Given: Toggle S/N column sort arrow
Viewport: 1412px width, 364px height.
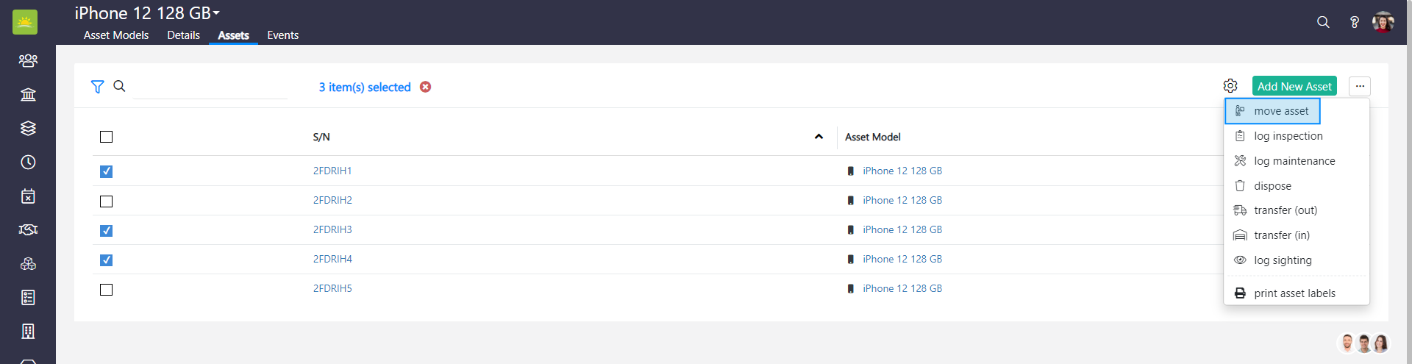Looking at the screenshot, I should [x=819, y=137].
